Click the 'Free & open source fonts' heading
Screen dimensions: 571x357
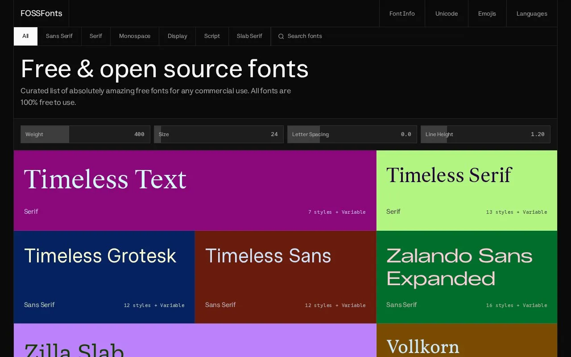tap(165, 69)
